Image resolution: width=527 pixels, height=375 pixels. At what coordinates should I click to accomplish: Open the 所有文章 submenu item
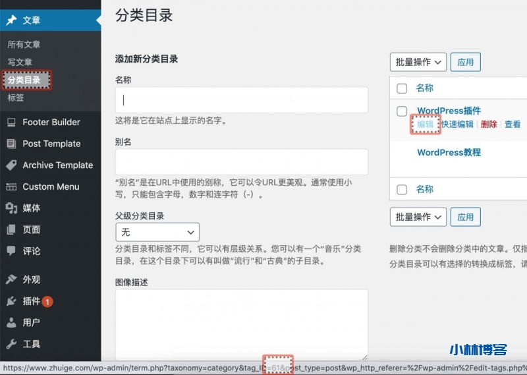click(24, 45)
